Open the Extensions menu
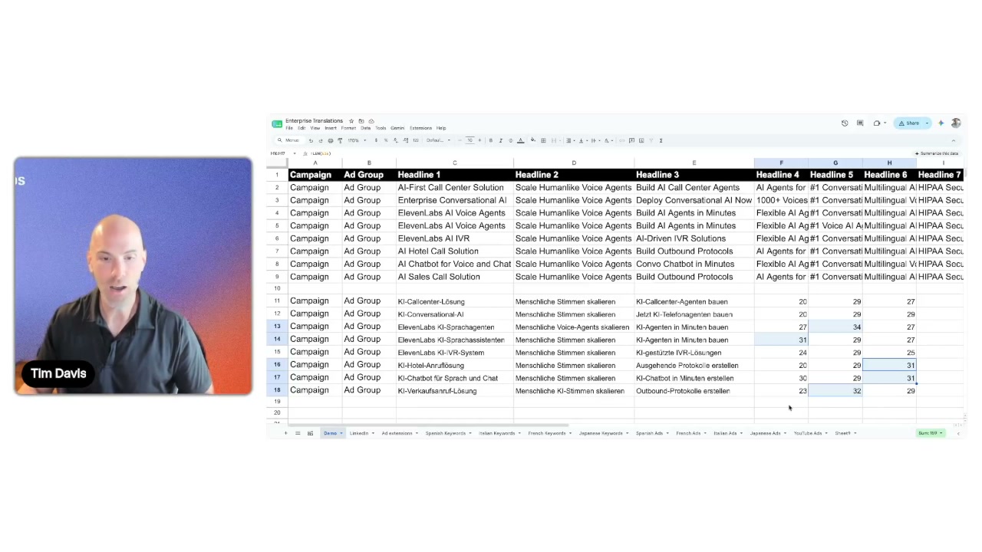The width and height of the screenshot is (982, 552). (420, 128)
